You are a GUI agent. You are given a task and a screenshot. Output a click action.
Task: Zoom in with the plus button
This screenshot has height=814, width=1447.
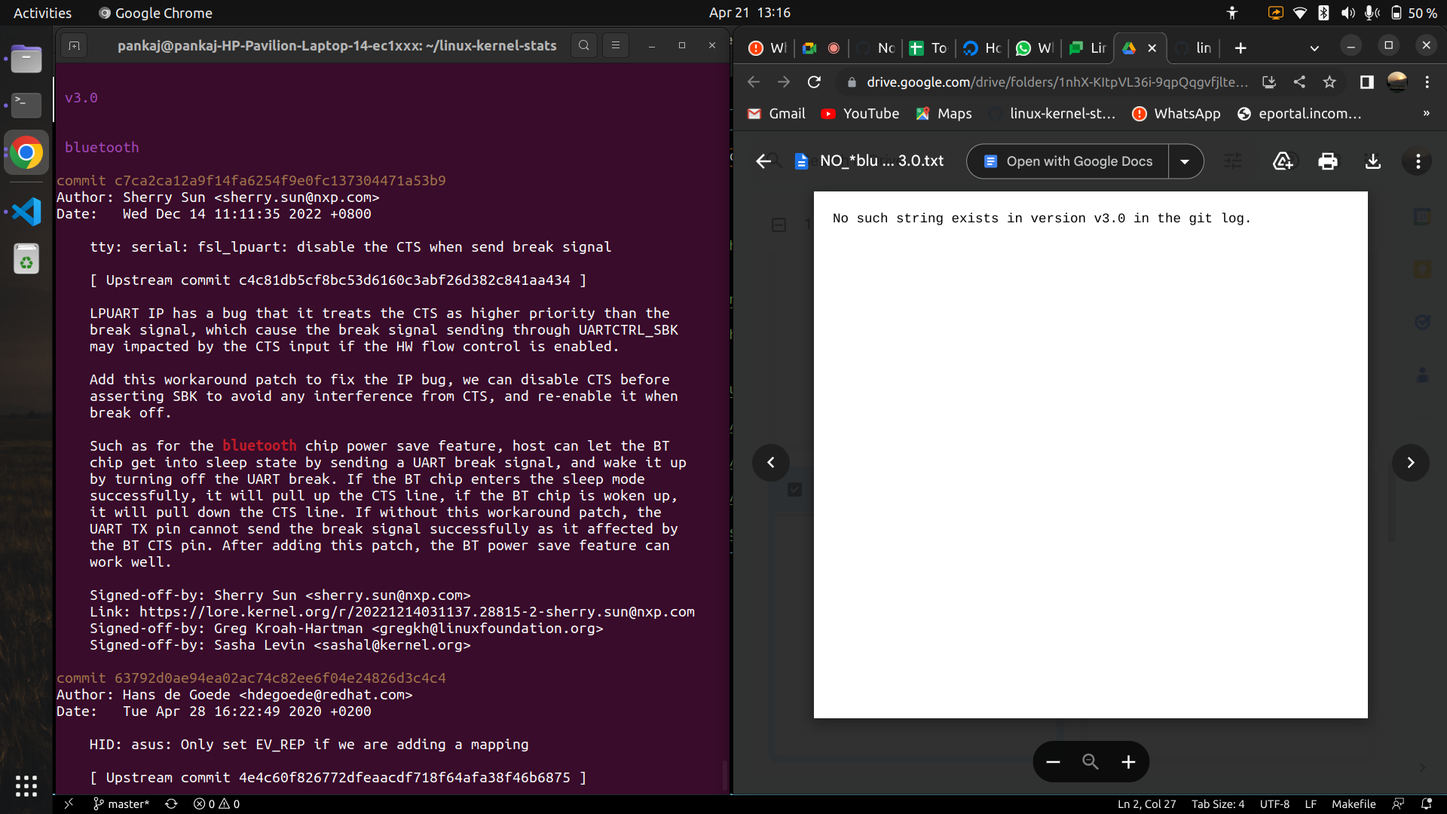[x=1128, y=762]
